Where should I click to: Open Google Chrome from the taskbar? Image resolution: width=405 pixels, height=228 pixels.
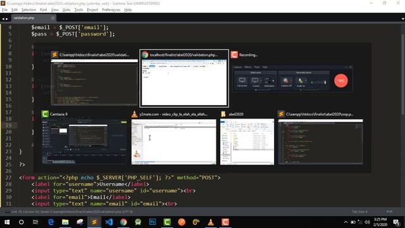click(123, 222)
